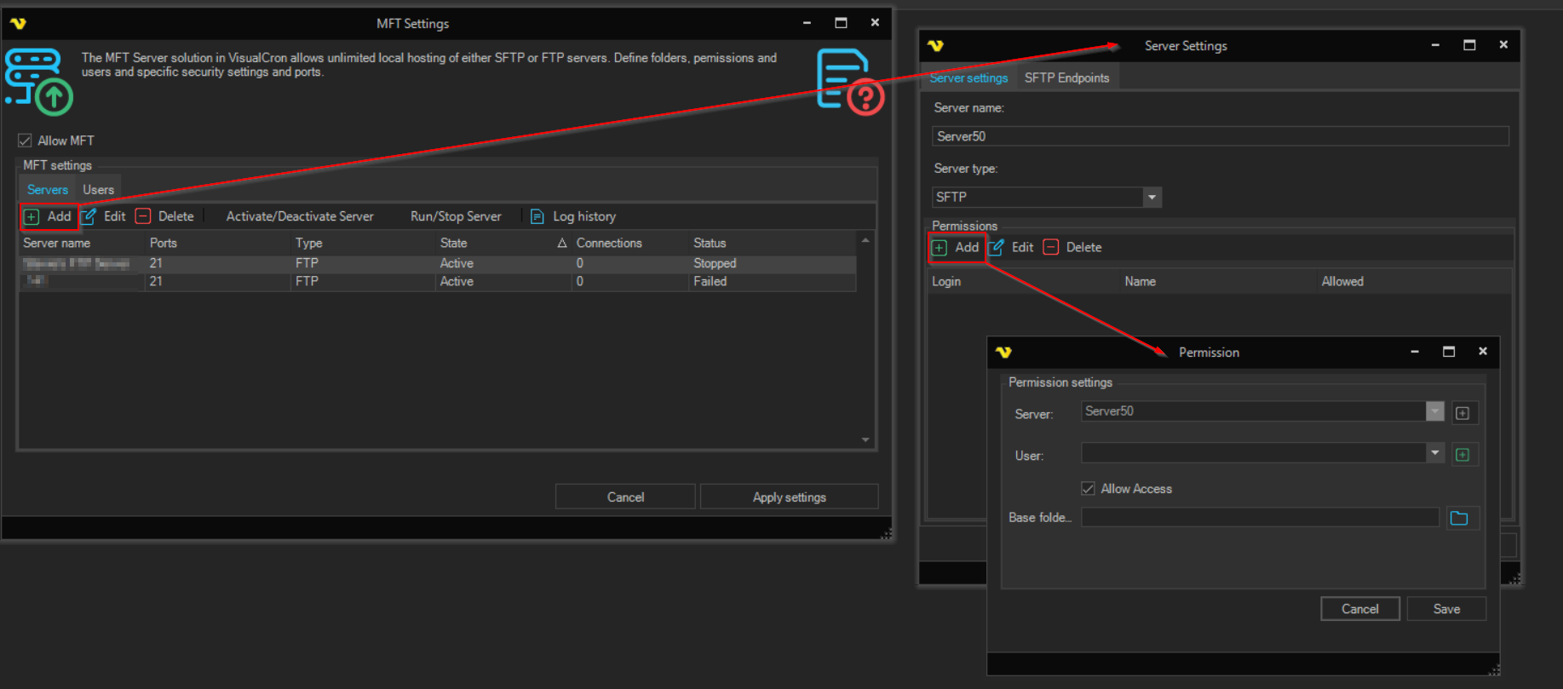Expand the Server type SFTP dropdown
The image size is (1563, 689).
click(1152, 198)
